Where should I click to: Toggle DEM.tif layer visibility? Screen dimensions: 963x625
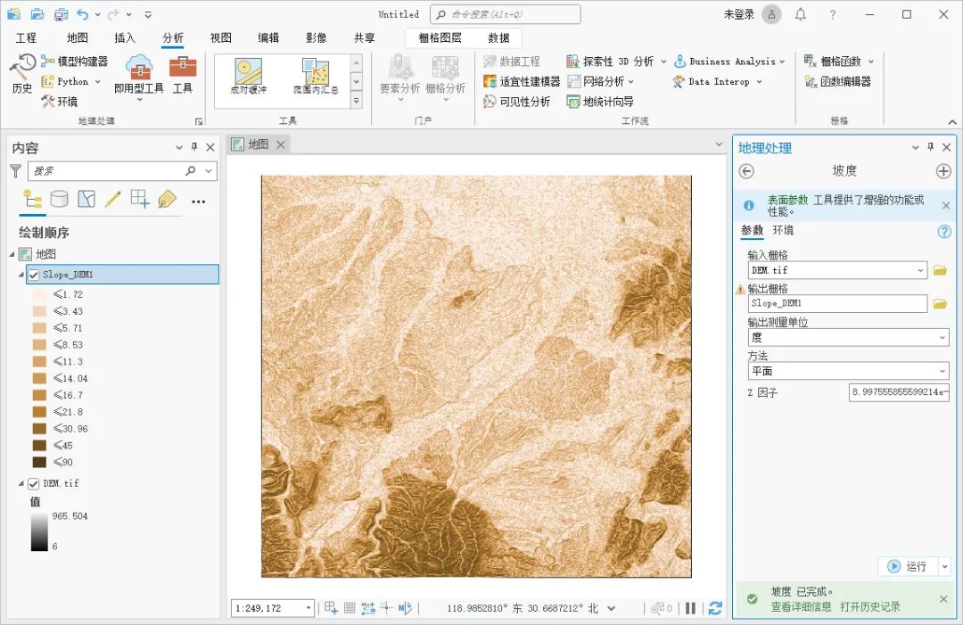click(34, 484)
